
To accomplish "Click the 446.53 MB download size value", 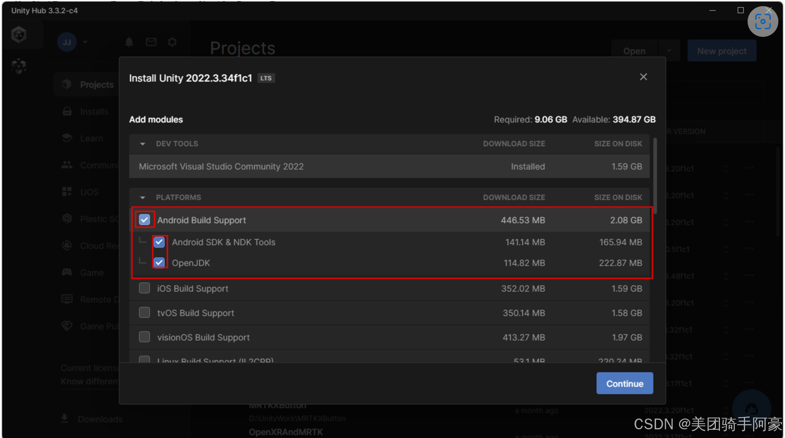I will 523,220.
